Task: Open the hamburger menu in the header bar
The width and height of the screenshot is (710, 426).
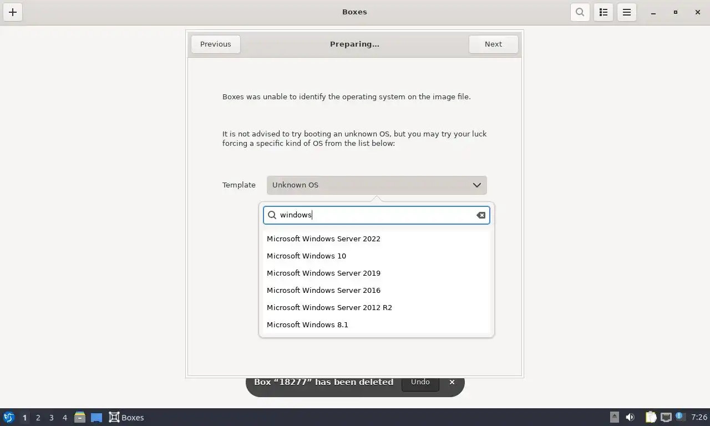Action: (627, 12)
